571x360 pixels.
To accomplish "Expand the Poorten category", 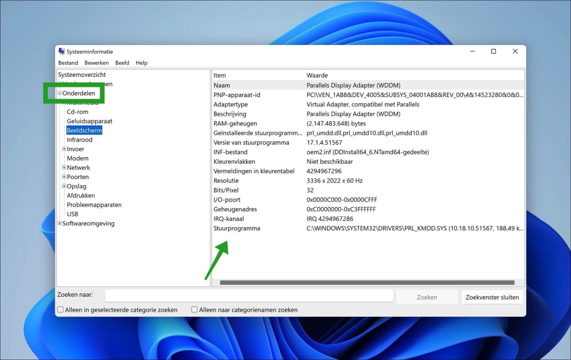I will [x=64, y=177].
